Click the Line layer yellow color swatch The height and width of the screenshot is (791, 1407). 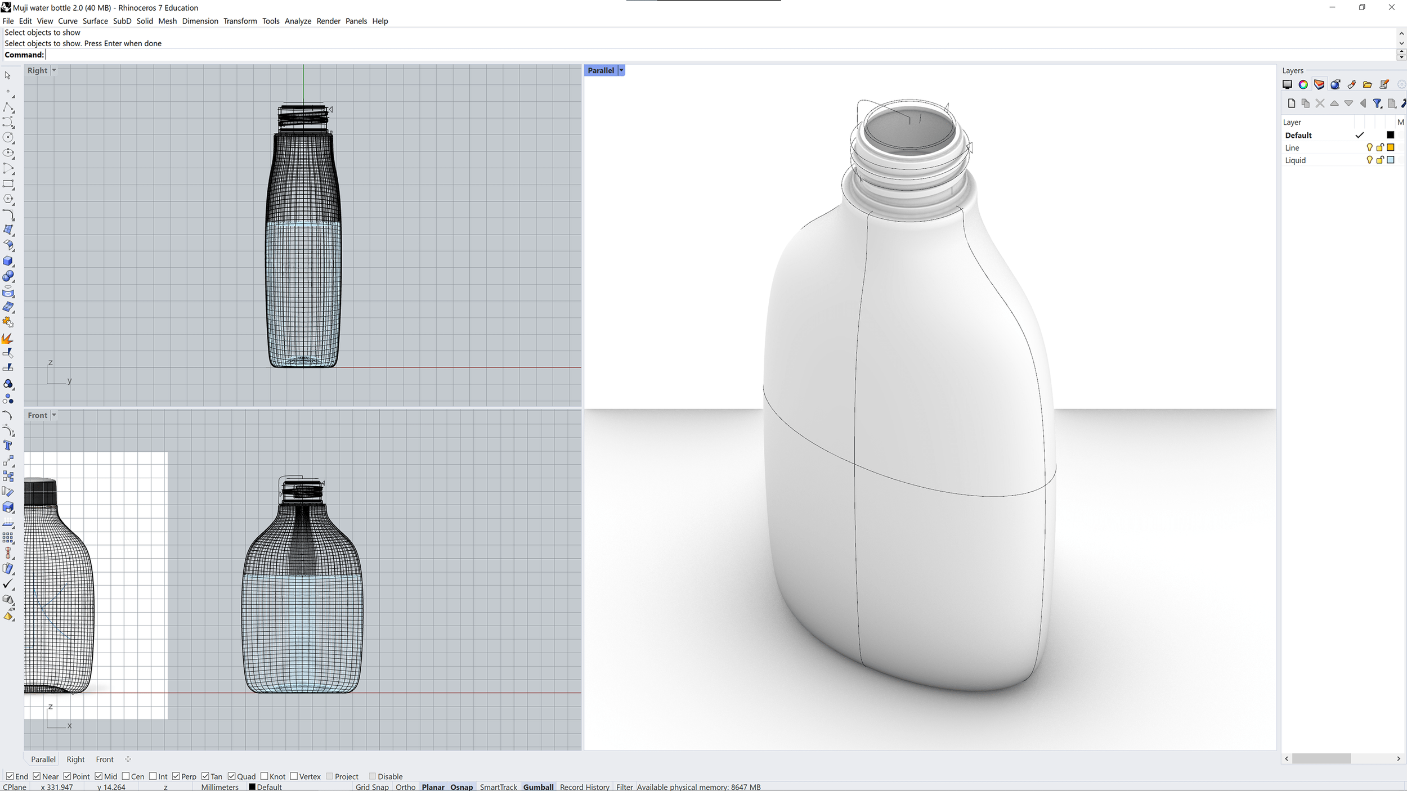point(1390,147)
